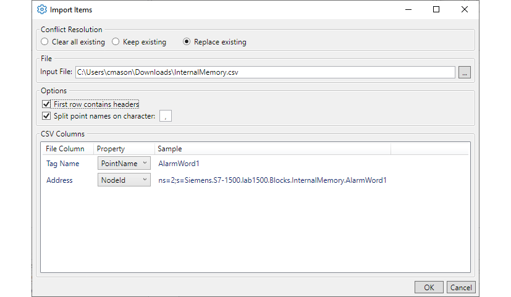Expand the NodeId property dropdown
511x297 pixels.
click(x=124, y=180)
